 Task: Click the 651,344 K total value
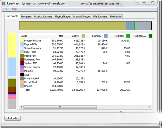pyautogui.click(x=57, y=41)
